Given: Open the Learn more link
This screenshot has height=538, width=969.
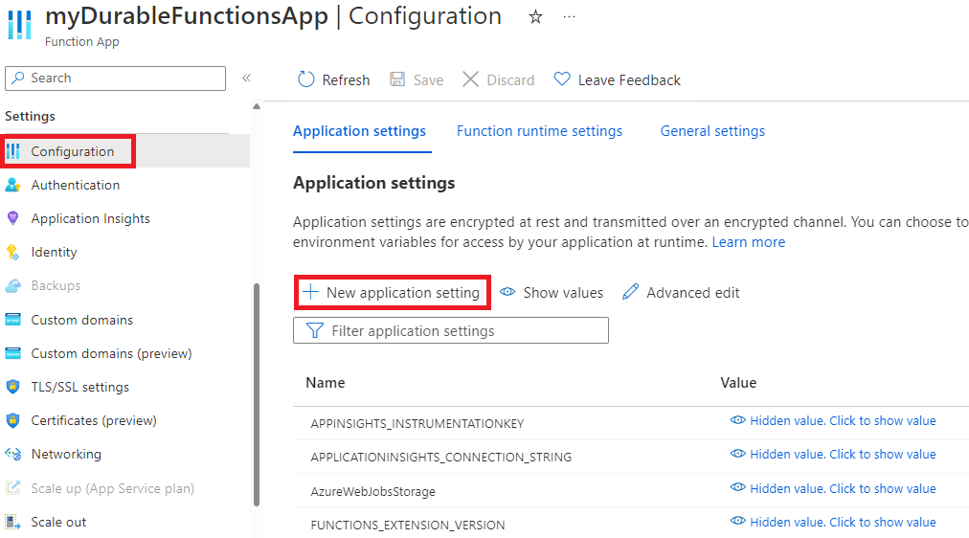Looking at the screenshot, I should (748, 242).
